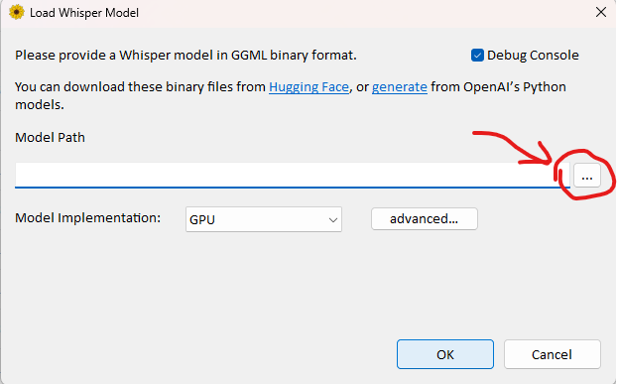617x384 pixels.
Task: Open the Hugging Face link
Action: [308, 87]
